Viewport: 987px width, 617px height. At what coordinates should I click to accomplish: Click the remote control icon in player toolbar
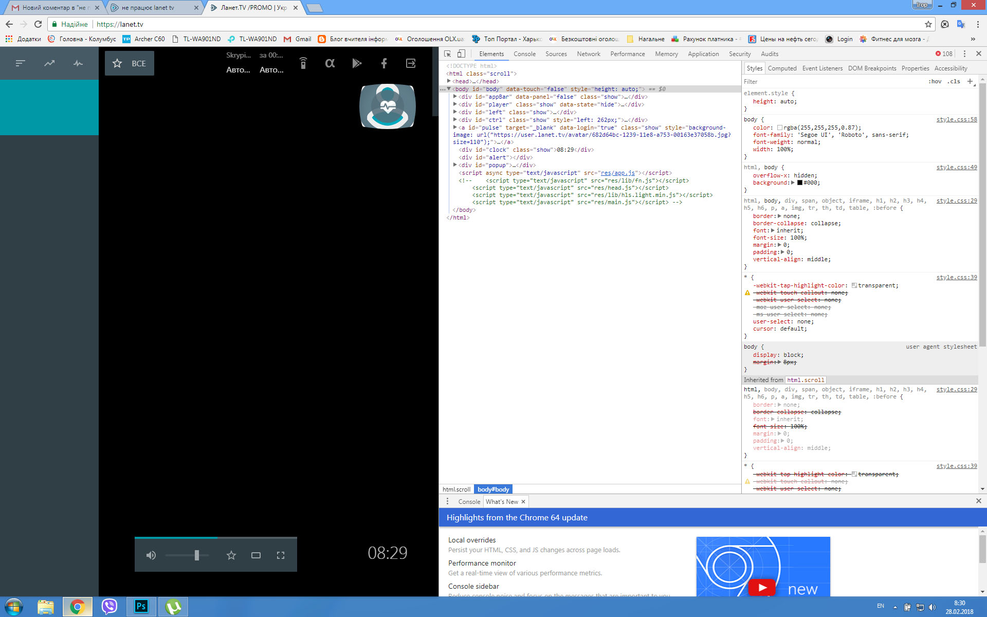click(x=303, y=63)
